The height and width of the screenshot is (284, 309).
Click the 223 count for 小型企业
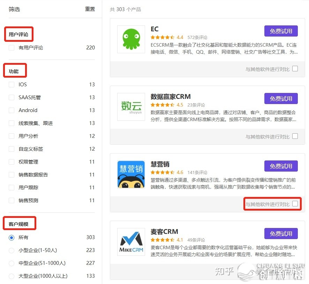coord(90,250)
